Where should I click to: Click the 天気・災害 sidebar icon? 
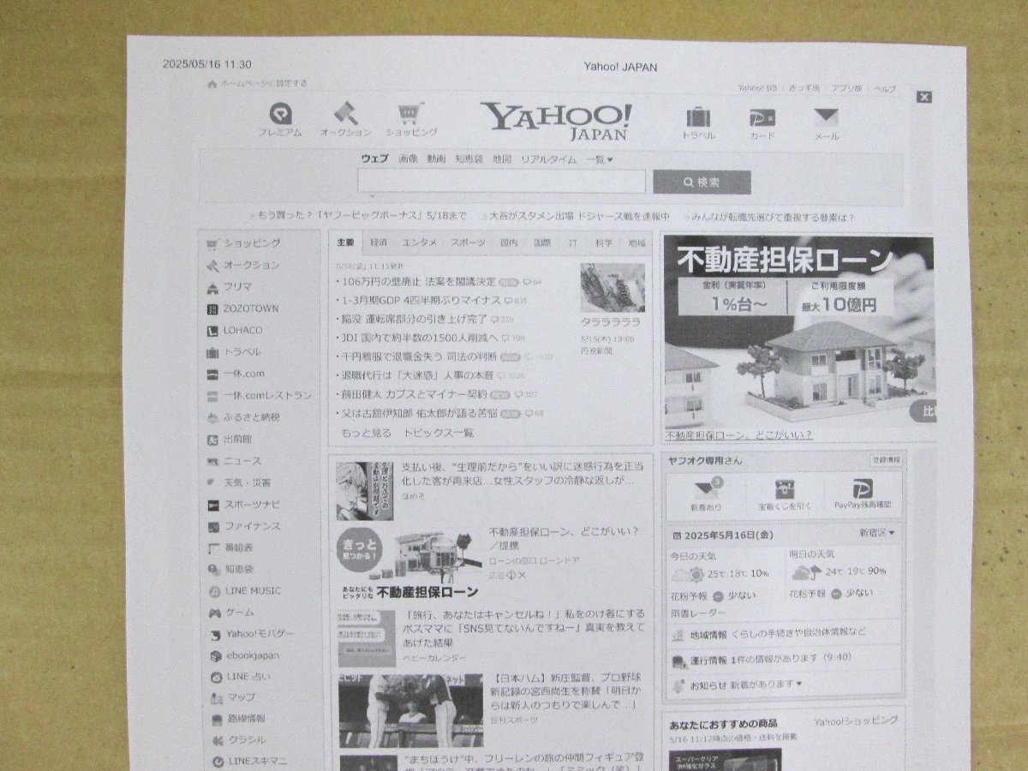[212, 482]
